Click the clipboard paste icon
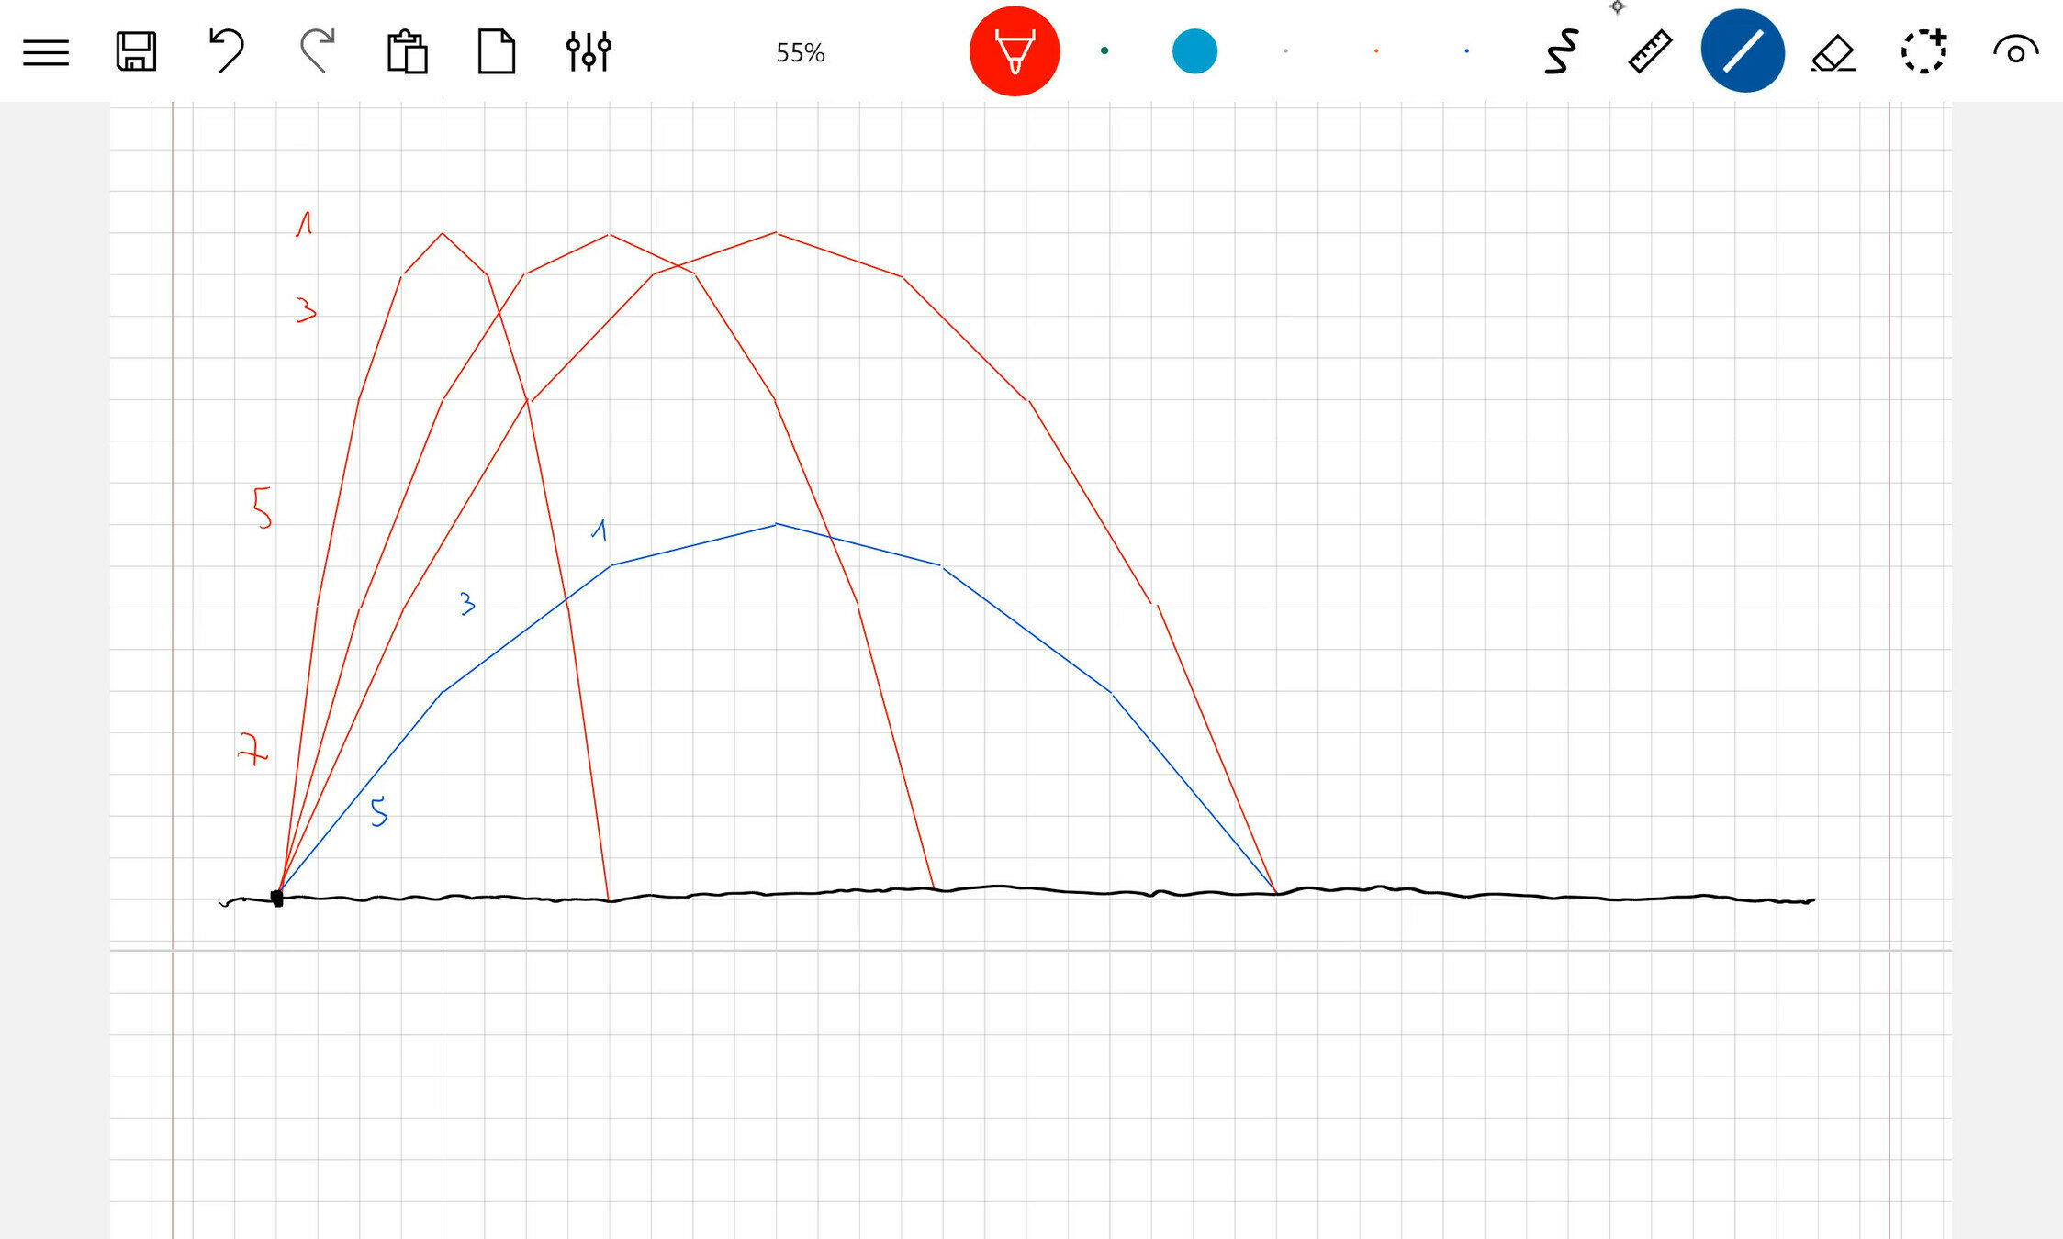 click(x=407, y=51)
